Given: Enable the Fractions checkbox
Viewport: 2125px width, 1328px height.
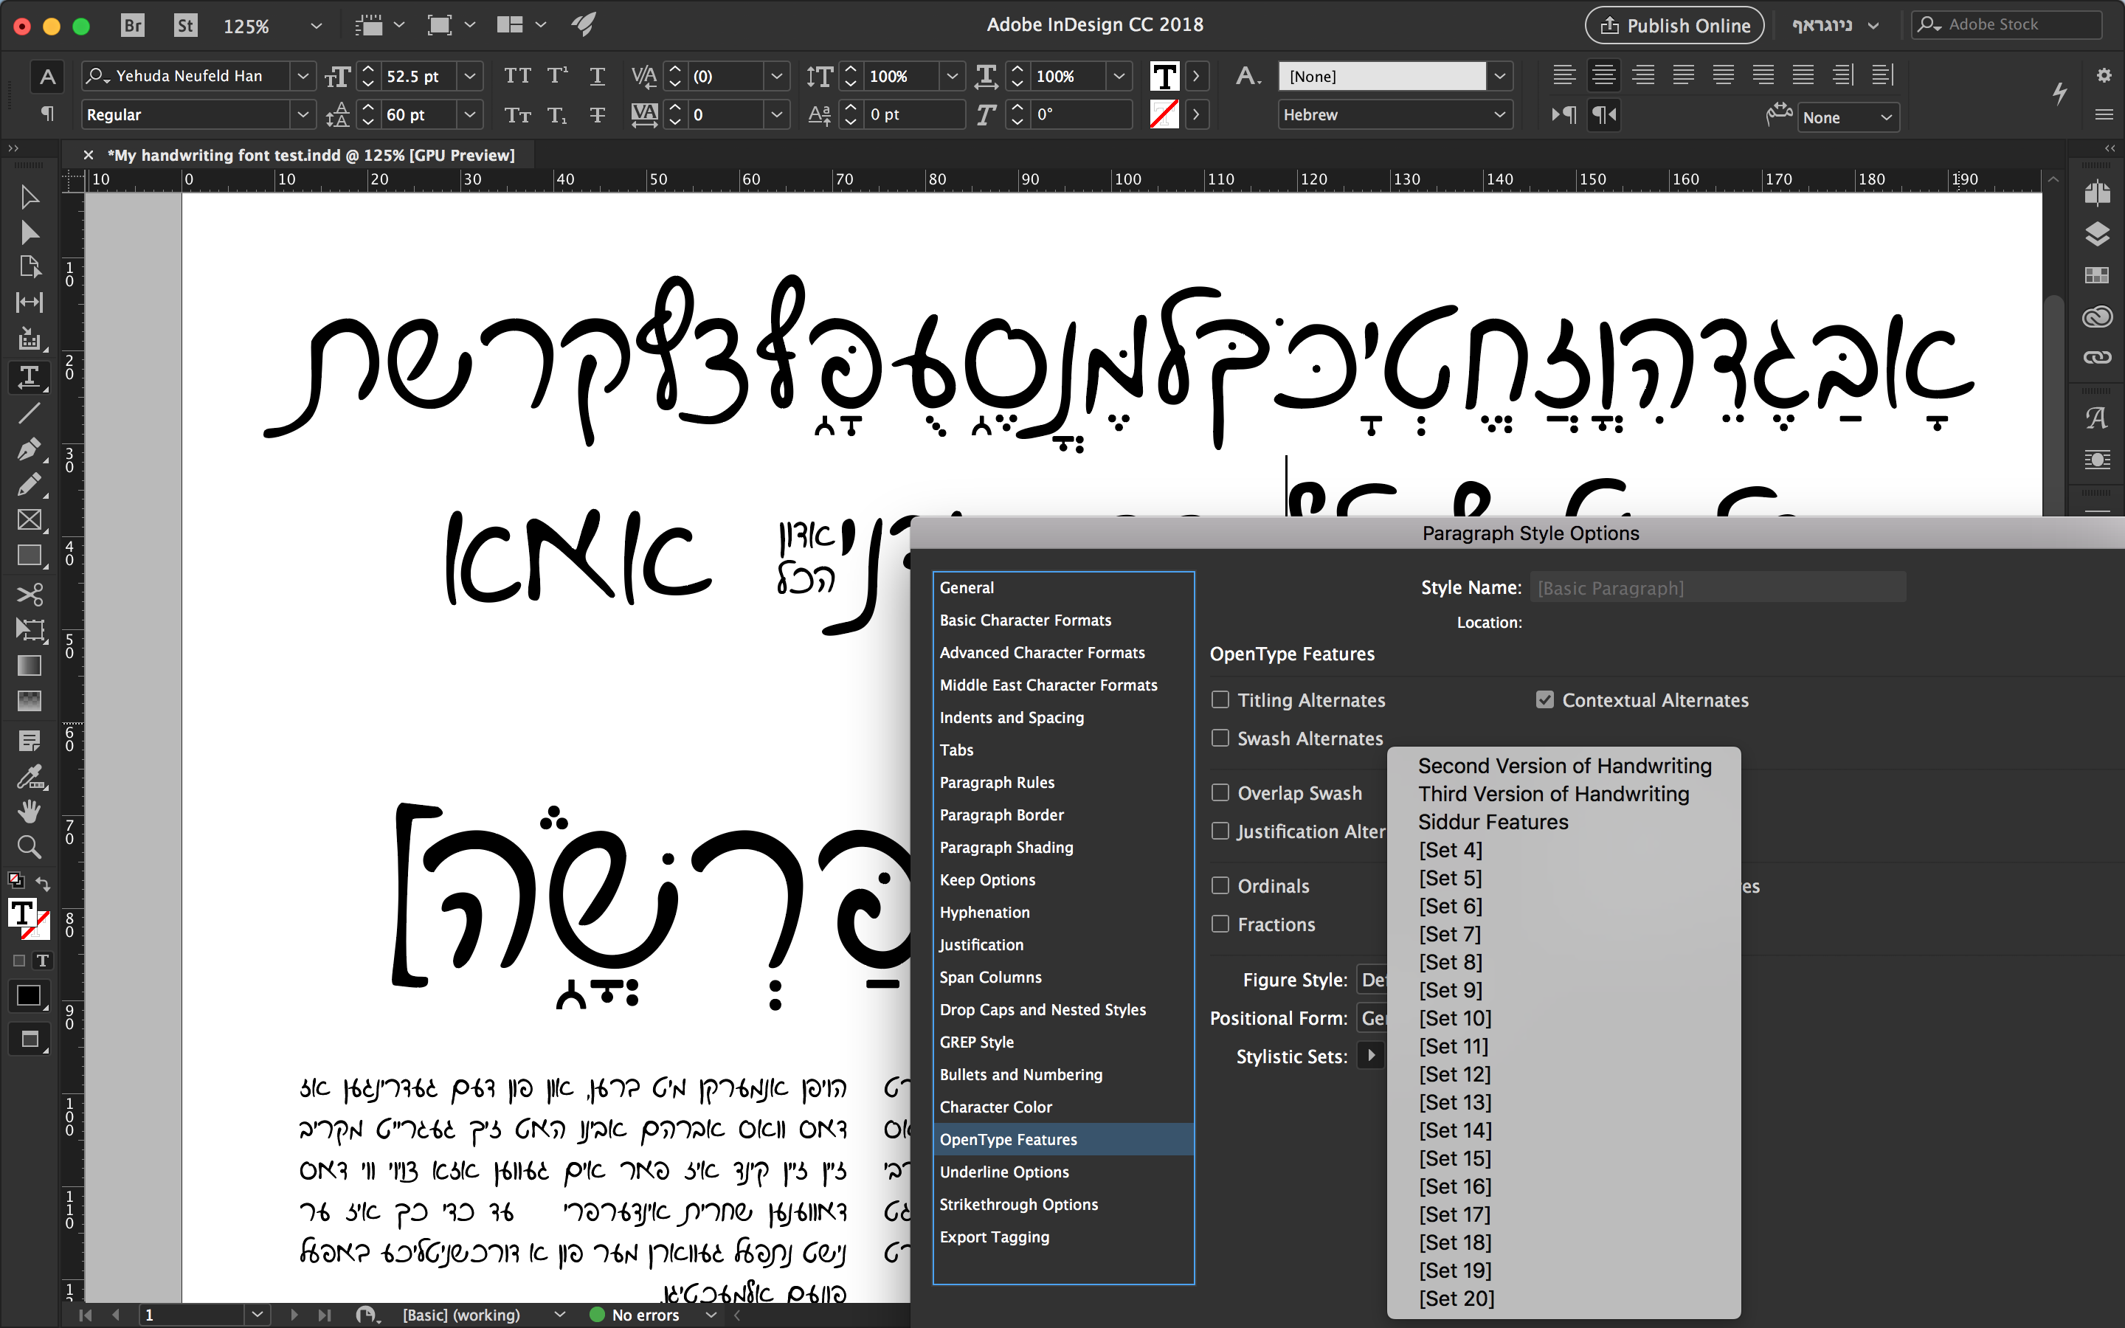Looking at the screenshot, I should pos(1220,924).
